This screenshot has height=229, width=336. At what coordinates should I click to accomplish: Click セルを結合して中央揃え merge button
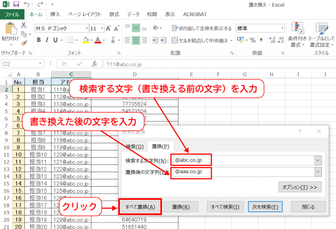pos(199,40)
